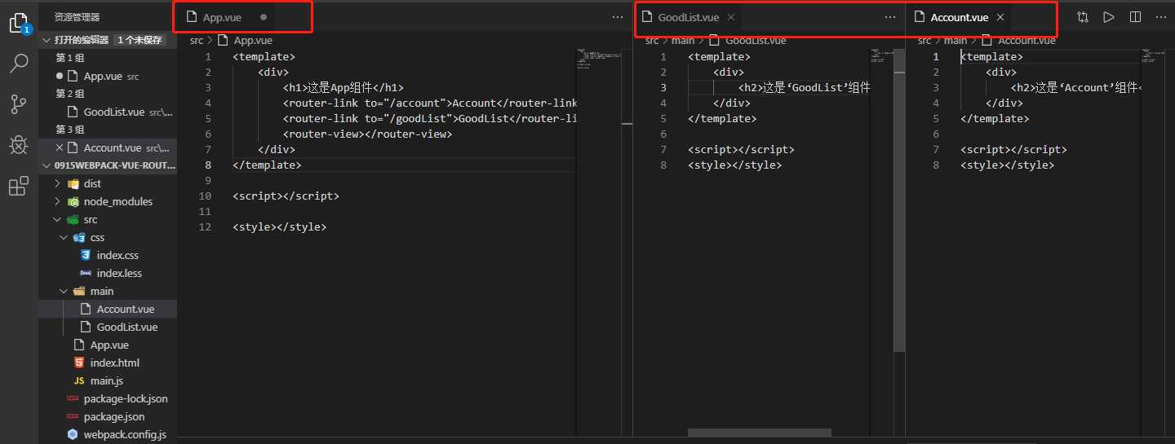This screenshot has height=444, width=1175.
Task: Select Account.vue under main folder
Action: point(107,309)
